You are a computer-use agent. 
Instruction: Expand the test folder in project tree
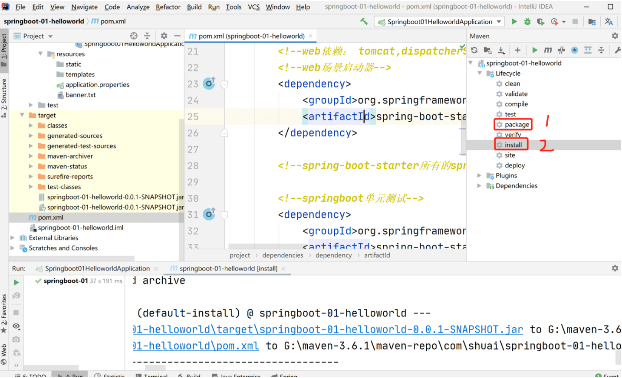coord(31,105)
